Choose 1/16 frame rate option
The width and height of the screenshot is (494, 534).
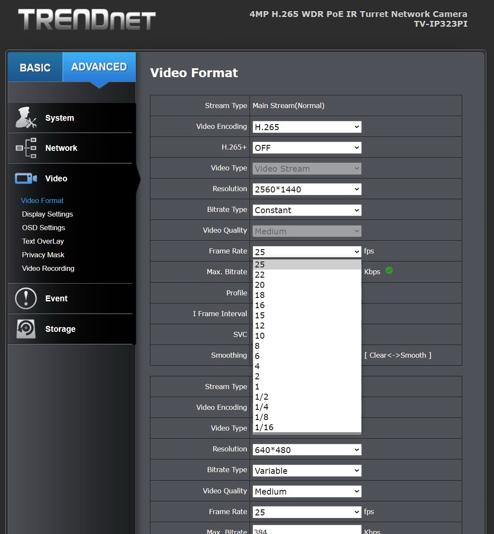pos(307,427)
